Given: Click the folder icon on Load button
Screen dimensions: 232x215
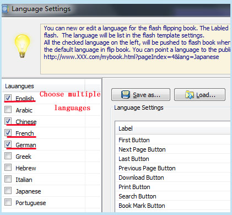Looking at the screenshot, I should pos(190,95).
